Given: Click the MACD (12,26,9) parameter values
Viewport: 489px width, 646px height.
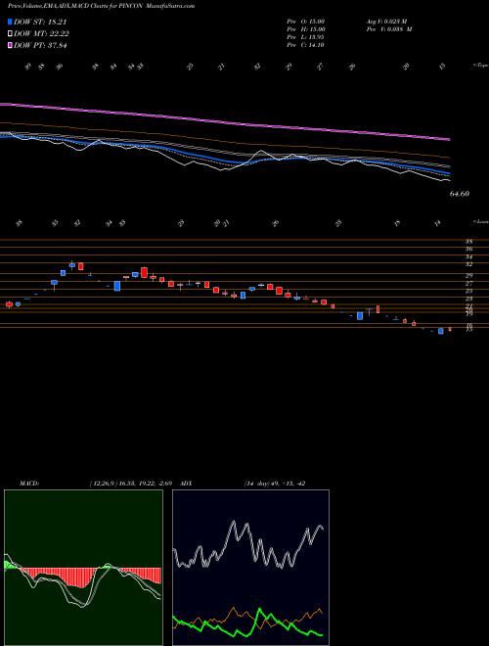Looking at the screenshot, I should (x=133, y=484).
